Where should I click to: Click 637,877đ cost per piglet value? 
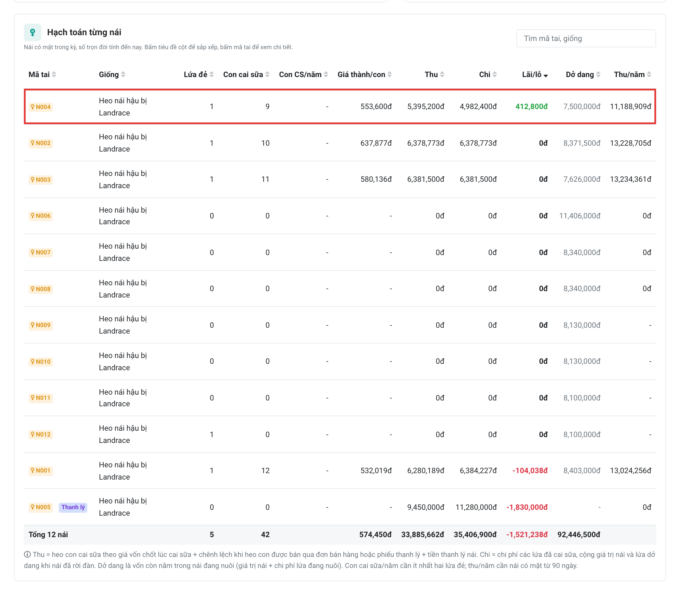(x=376, y=143)
